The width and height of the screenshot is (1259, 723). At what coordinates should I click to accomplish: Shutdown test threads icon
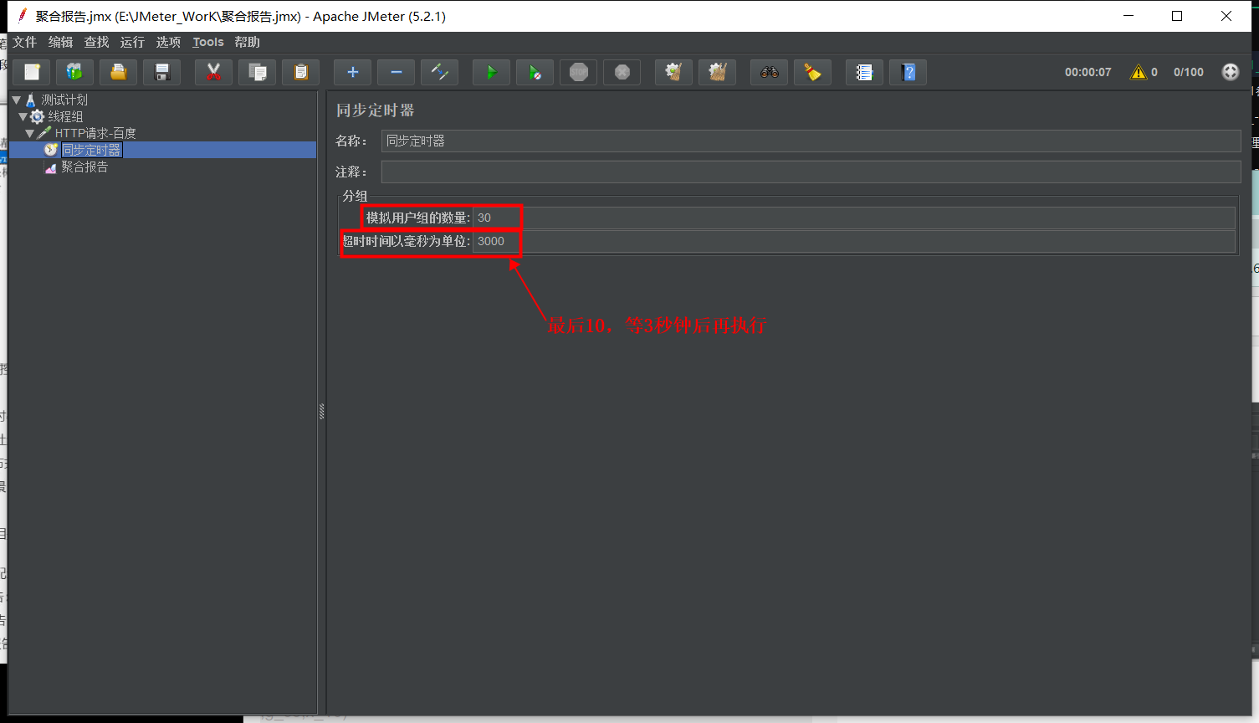622,72
